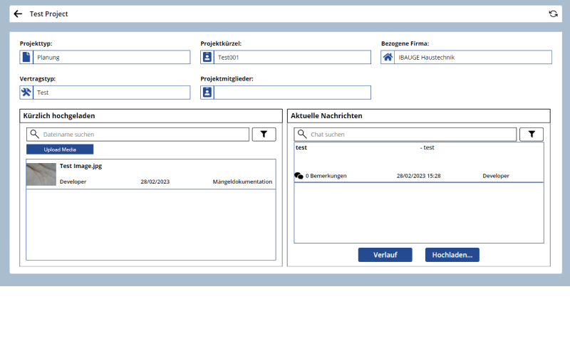Click the house icon beside IBAUGE Haustechnik
570x356 pixels.
(388, 57)
